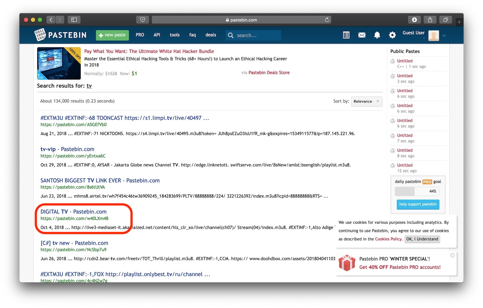Screen dimensions: 483x308
Task: Open the deals menu item
Action: click(211, 35)
